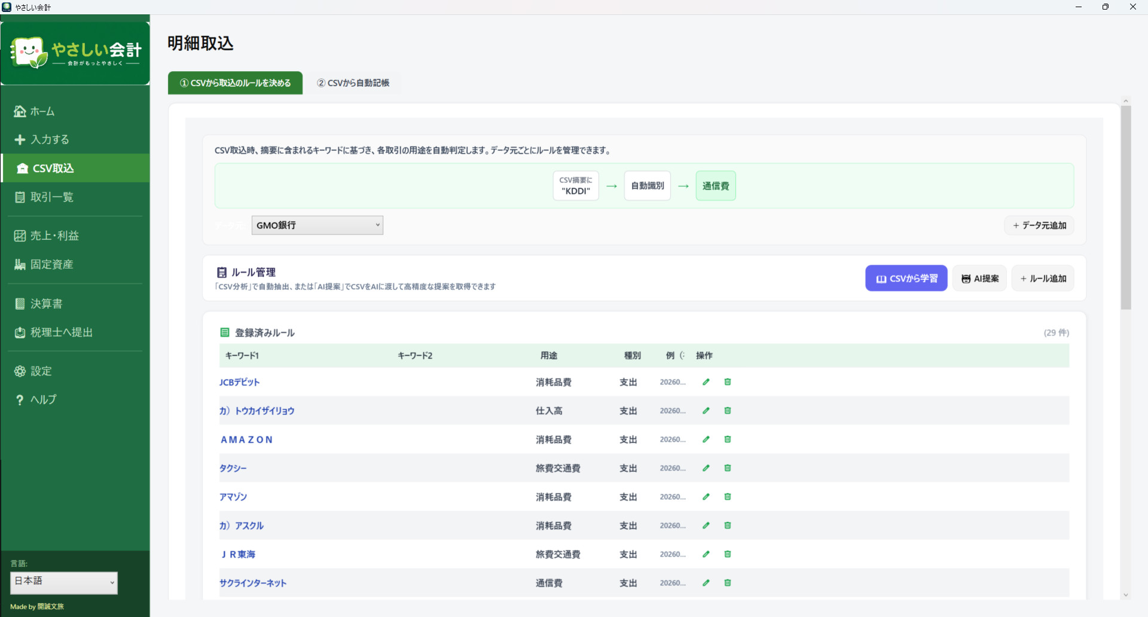The width and height of the screenshot is (1148, 617).
Task: Click the 通信費 cell in サクラインターネット row
Action: tap(549, 583)
